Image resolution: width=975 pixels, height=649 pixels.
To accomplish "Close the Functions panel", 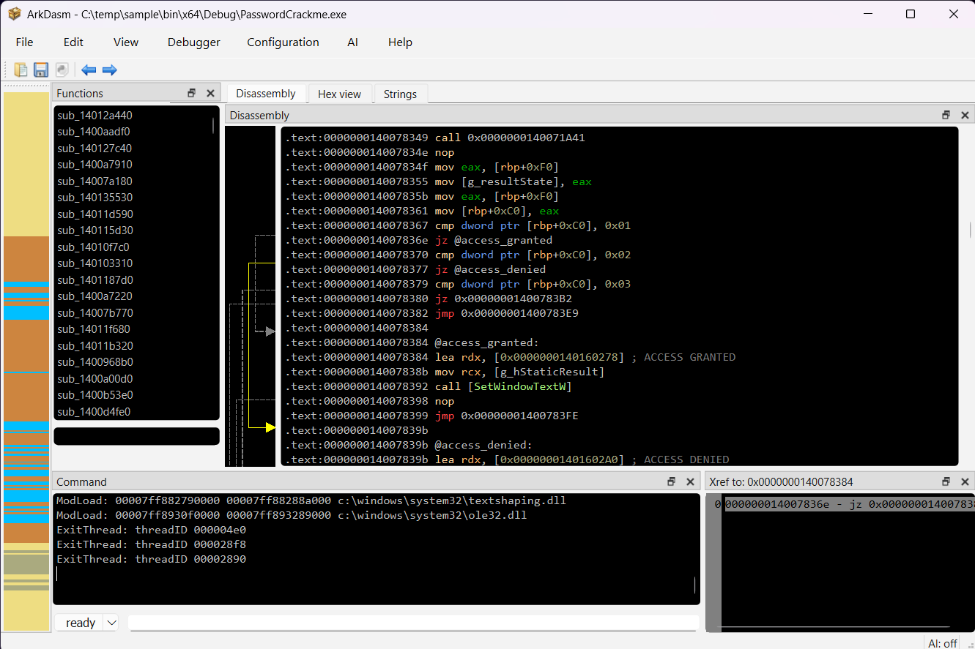I will tap(210, 93).
